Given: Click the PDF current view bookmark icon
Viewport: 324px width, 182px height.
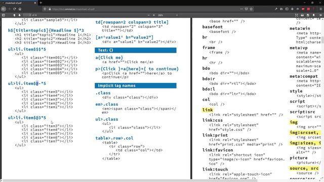Looking at the screenshot, I should 314,15.
